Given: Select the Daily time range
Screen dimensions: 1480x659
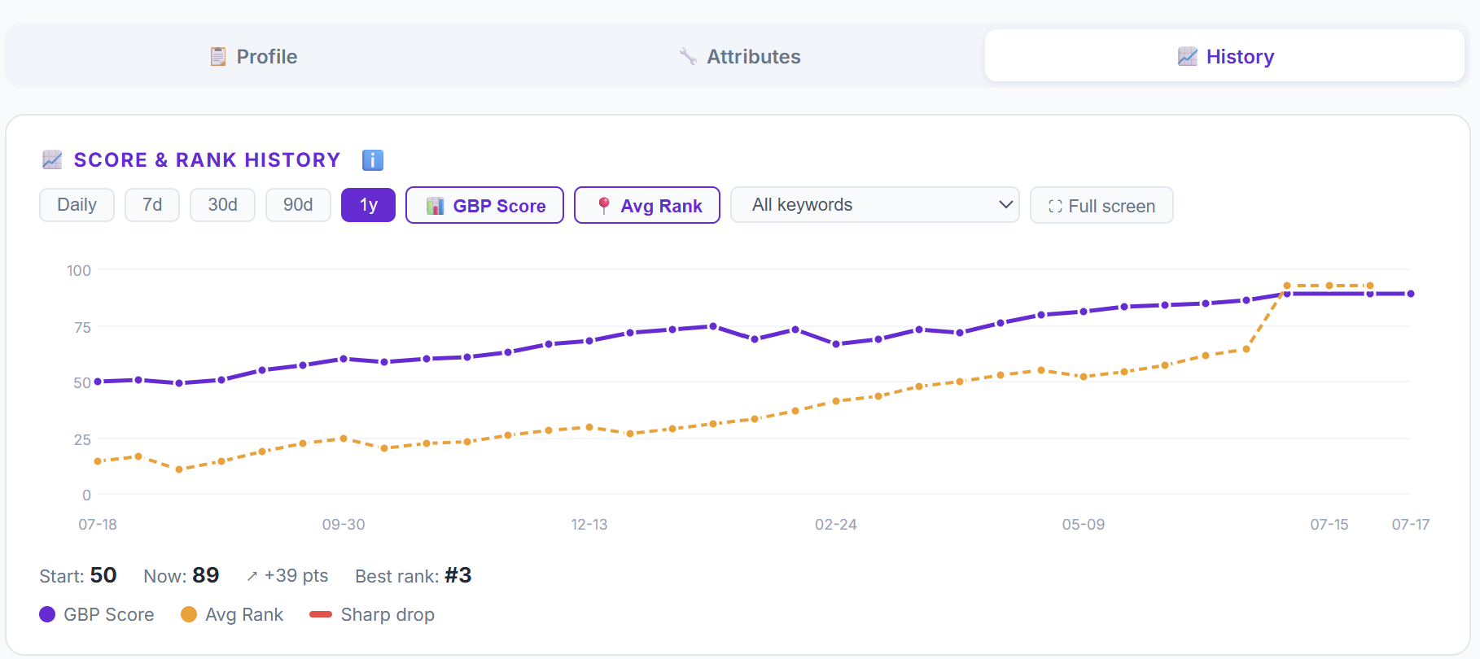Looking at the screenshot, I should coord(77,205).
